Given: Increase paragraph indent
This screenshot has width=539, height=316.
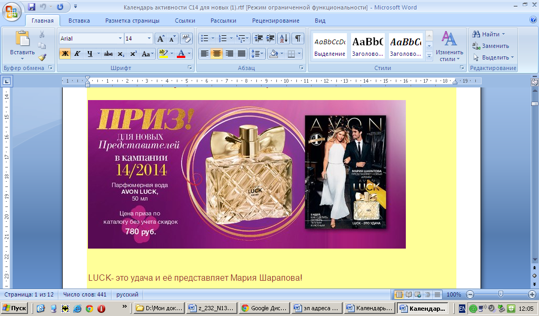Looking at the screenshot, I should [x=271, y=38].
